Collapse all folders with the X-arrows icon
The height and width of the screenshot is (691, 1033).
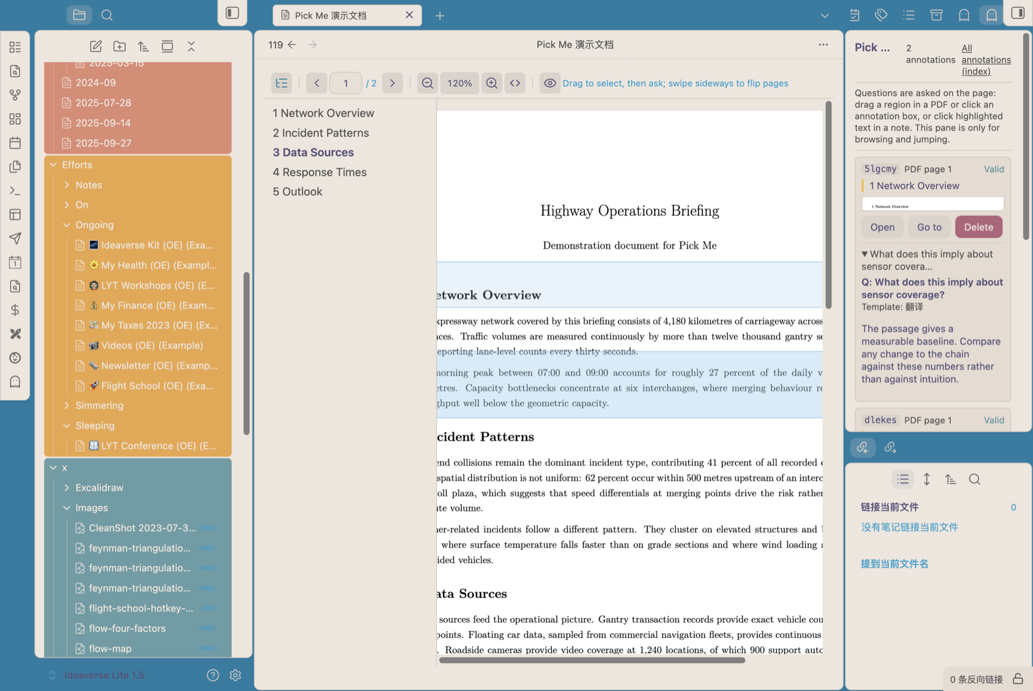point(191,46)
